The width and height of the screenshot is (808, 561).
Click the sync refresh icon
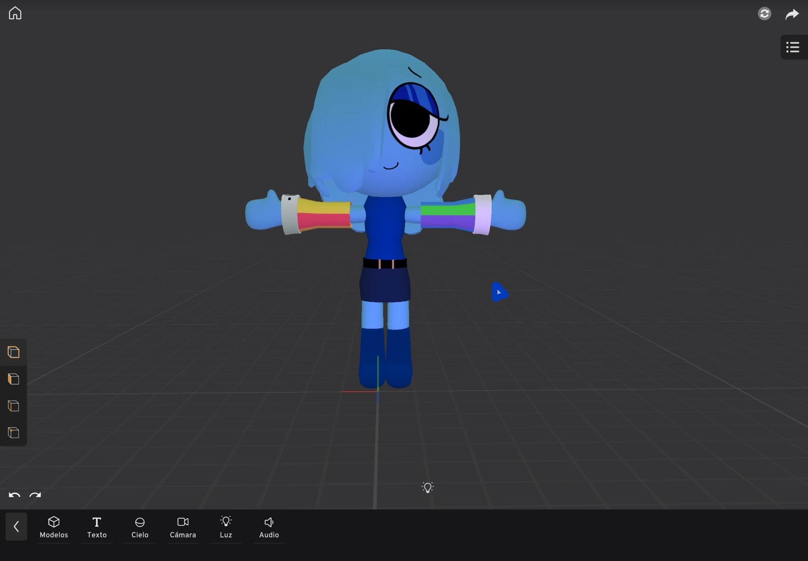(764, 14)
